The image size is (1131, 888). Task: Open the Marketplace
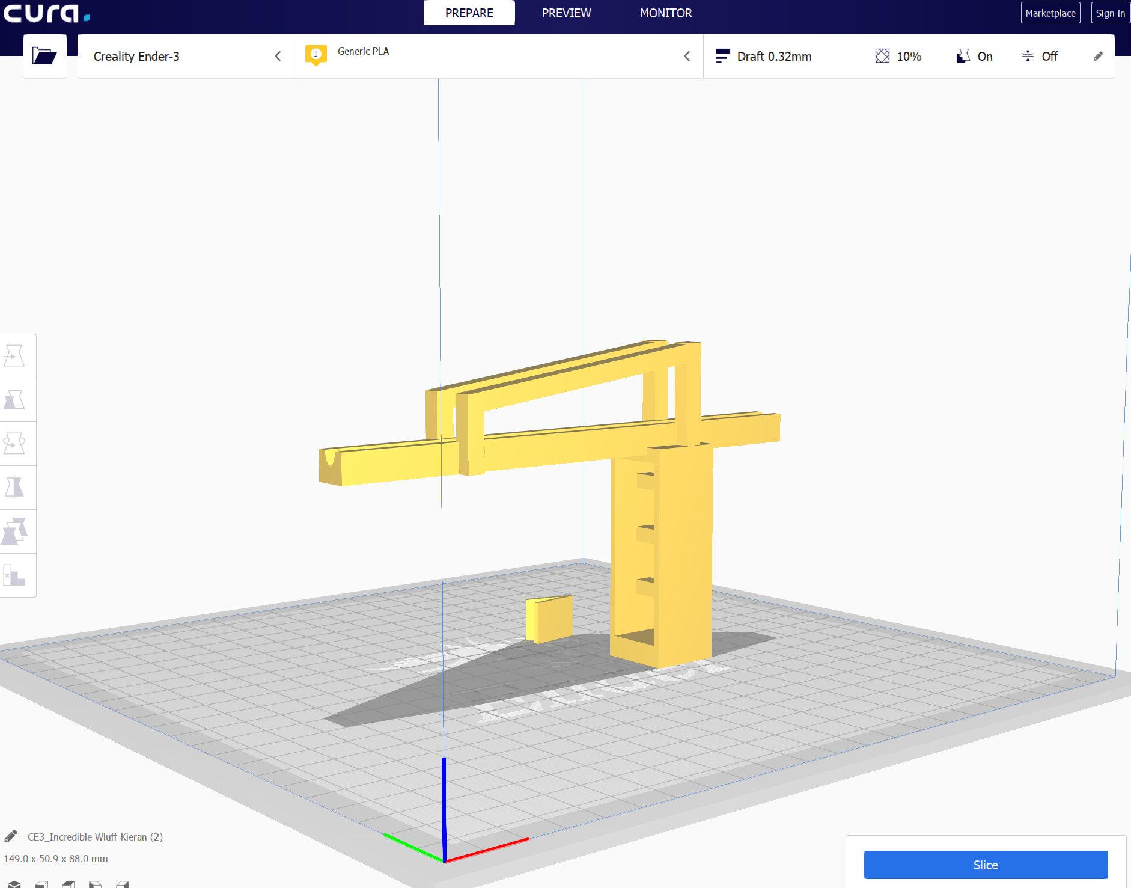click(x=1050, y=13)
